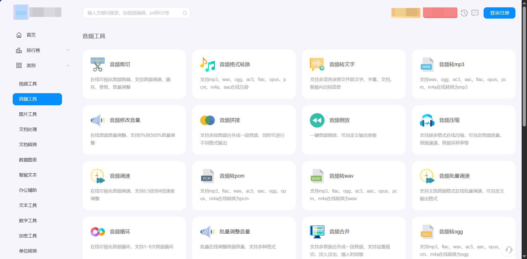
Task: Open 办公辅助 category
Action: pos(28,190)
